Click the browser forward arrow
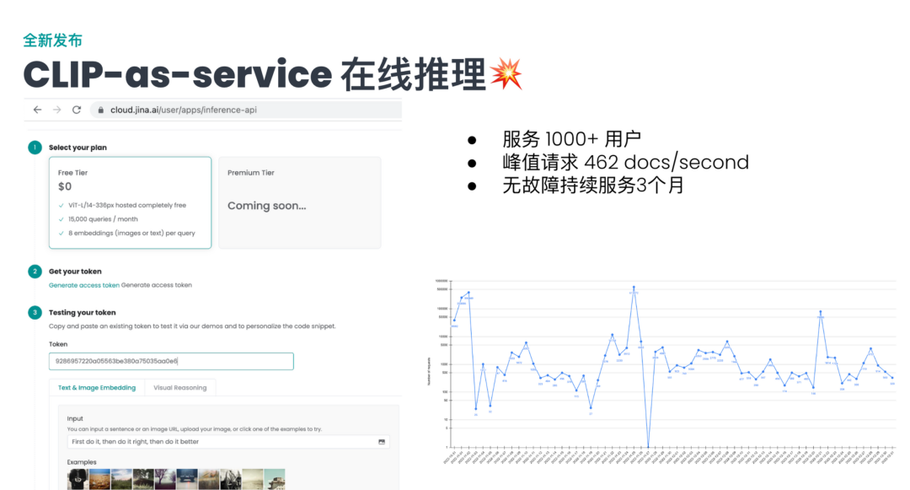The height and width of the screenshot is (490, 910). point(57,110)
